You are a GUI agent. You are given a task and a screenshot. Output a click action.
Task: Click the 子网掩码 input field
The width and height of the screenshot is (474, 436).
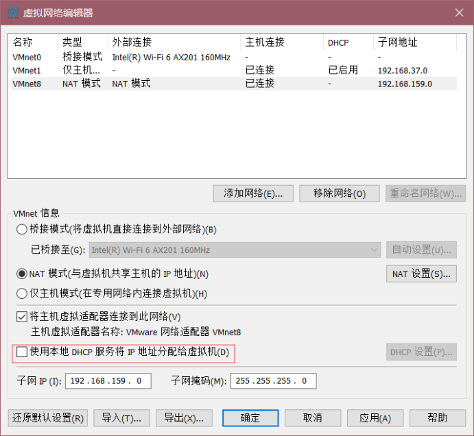[x=273, y=381]
